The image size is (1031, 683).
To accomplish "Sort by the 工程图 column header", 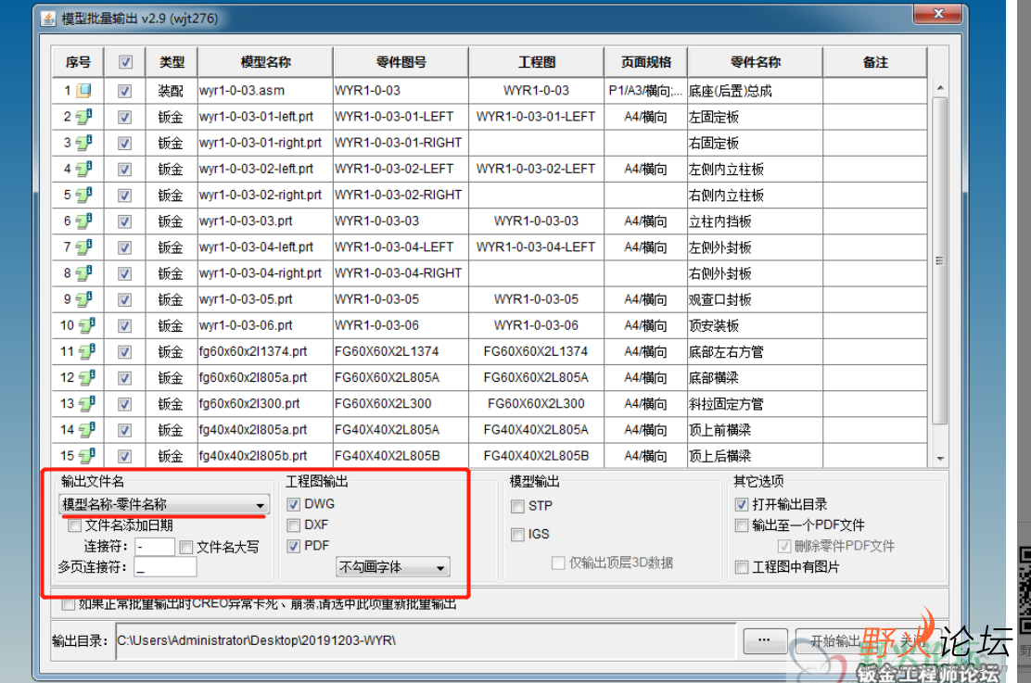I will click(537, 62).
